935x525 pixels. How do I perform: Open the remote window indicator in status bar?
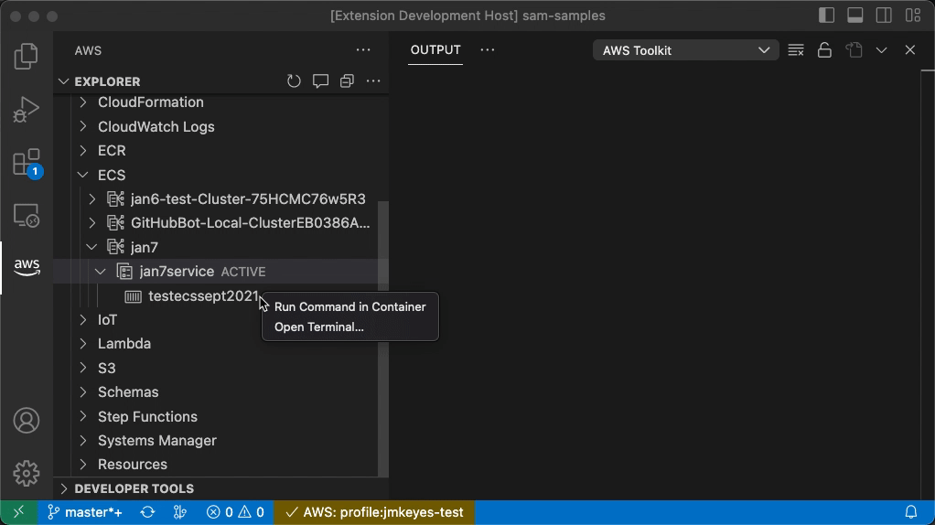tap(18, 512)
